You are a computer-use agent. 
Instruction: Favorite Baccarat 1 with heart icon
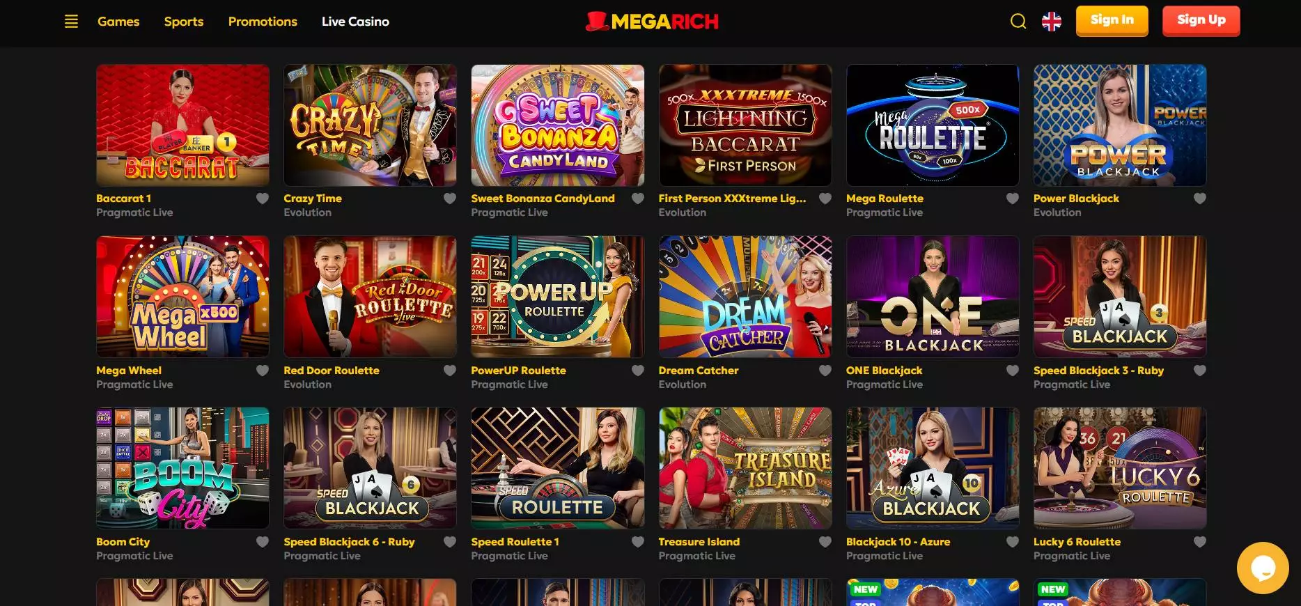point(263,199)
